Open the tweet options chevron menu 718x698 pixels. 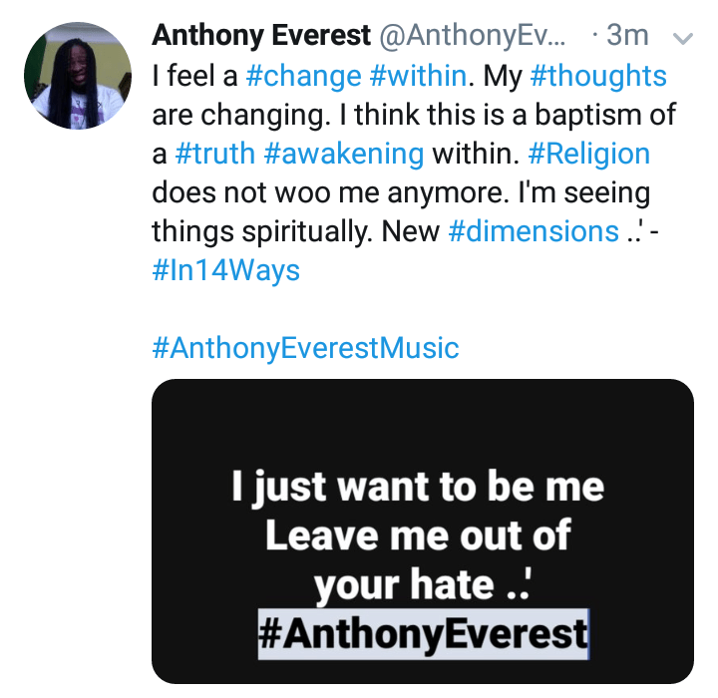pyautogui.click(x=683, y=38)
